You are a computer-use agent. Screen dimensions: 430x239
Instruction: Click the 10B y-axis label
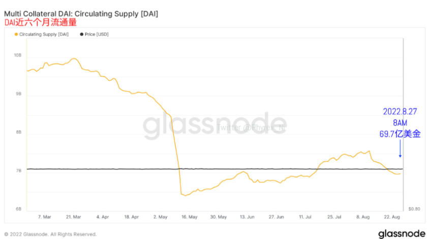pos(18,55)
